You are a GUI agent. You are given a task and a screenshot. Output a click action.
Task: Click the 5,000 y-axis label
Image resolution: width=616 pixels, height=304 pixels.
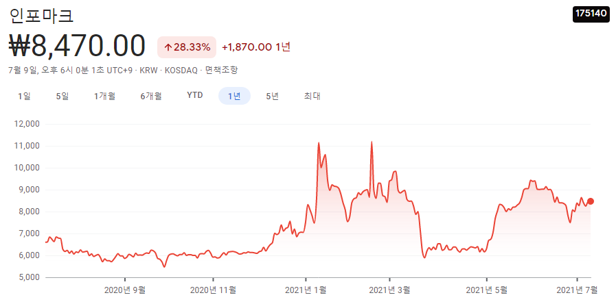tap(29, 277)
